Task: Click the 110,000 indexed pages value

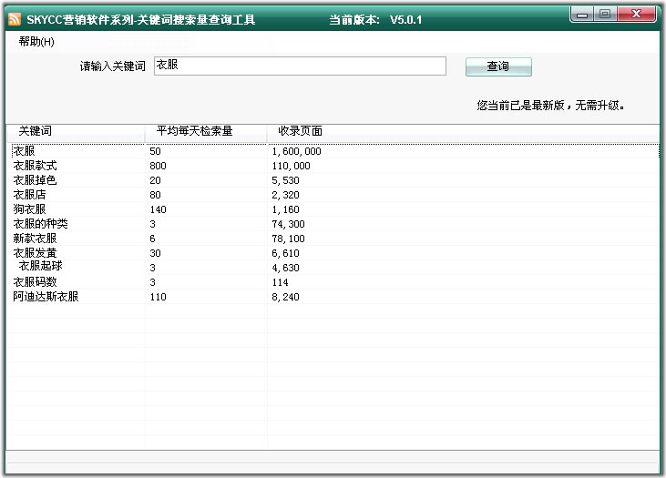Action: [x=291, y=166]
